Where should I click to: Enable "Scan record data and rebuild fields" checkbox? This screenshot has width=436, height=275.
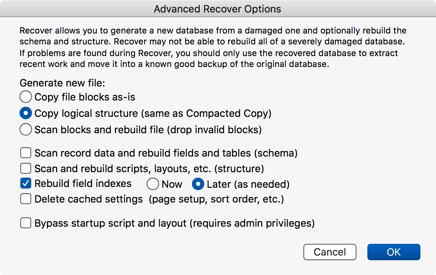click(26, 153)
